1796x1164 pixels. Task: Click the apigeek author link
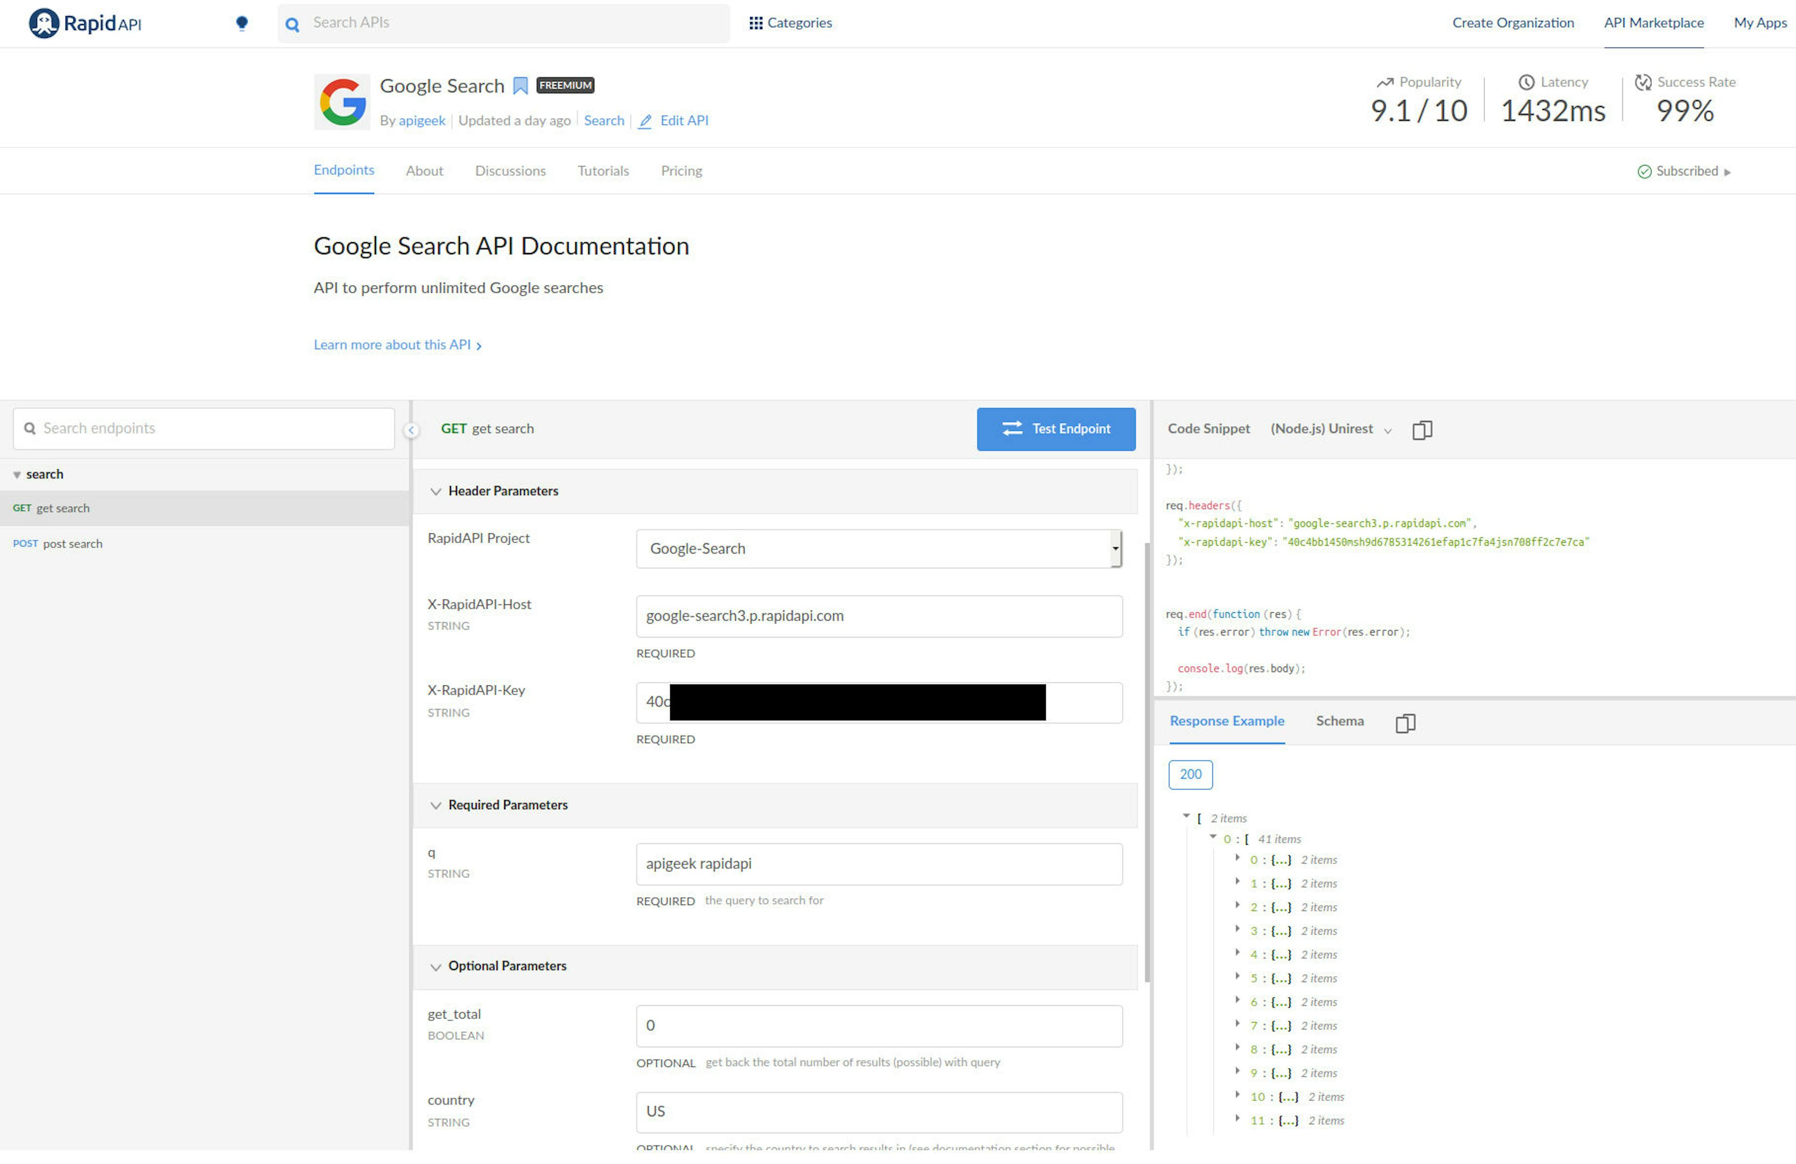[x=422, y=122]
